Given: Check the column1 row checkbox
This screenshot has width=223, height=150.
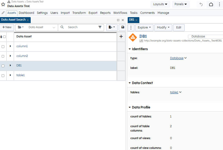Looking at the screenshot, I should click(x=3, y=47).
